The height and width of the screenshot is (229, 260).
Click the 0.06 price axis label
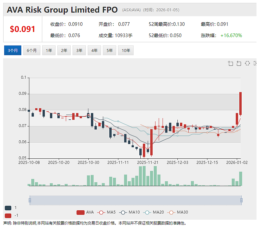(23, 142)
